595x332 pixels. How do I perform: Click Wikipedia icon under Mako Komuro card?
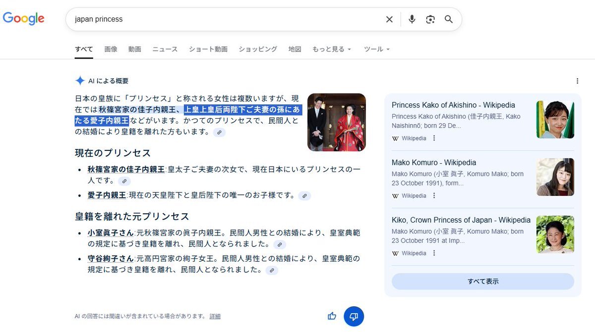[395, 196]
